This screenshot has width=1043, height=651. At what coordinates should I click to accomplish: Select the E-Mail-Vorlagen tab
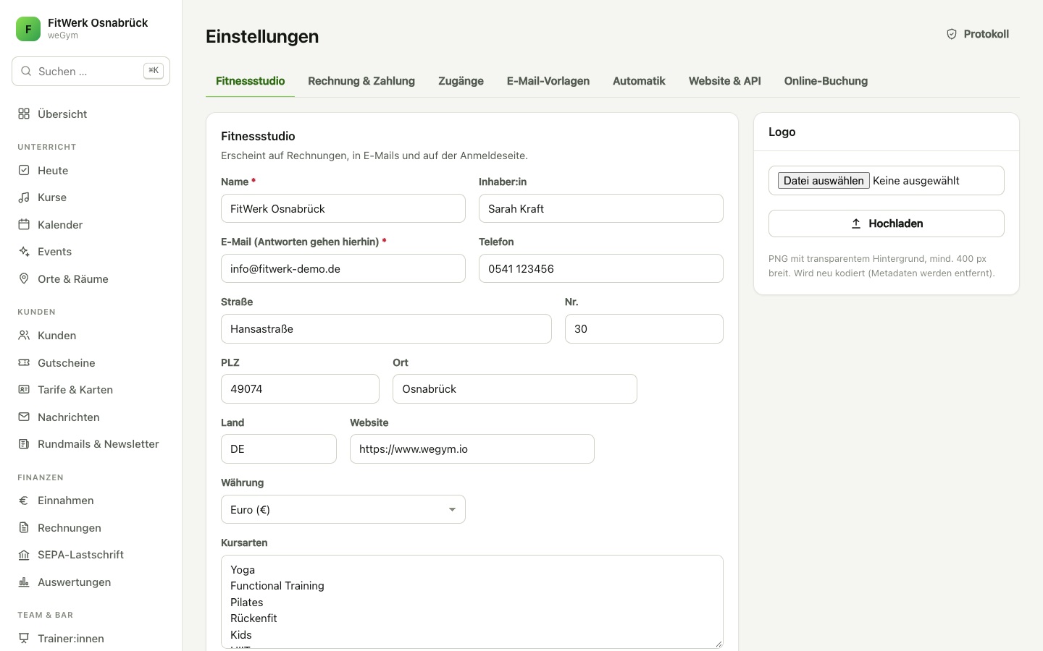[x=548, y=81]
